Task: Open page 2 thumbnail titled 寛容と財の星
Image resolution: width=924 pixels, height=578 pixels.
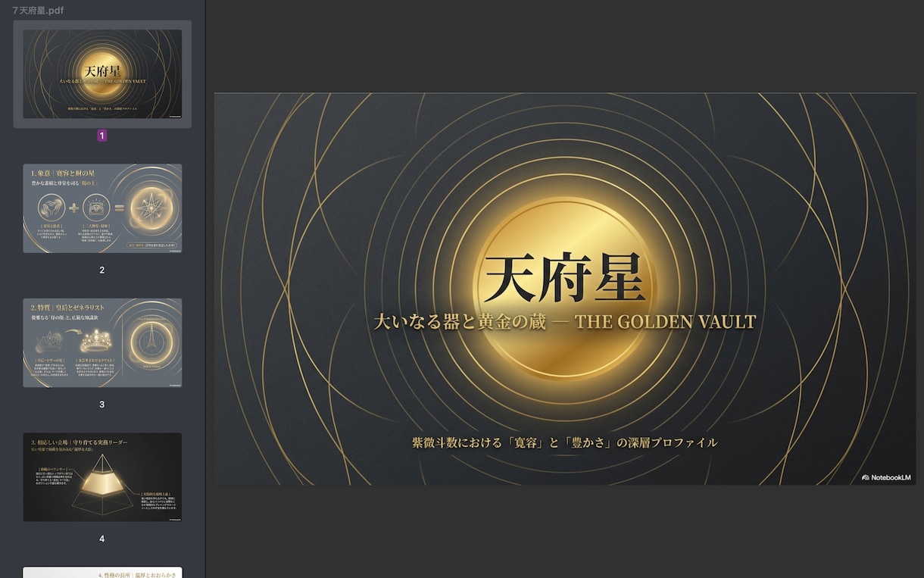Action: [x=102, y=208]
